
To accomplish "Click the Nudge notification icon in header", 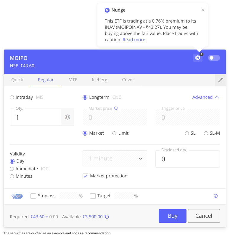I will (197, 58).
